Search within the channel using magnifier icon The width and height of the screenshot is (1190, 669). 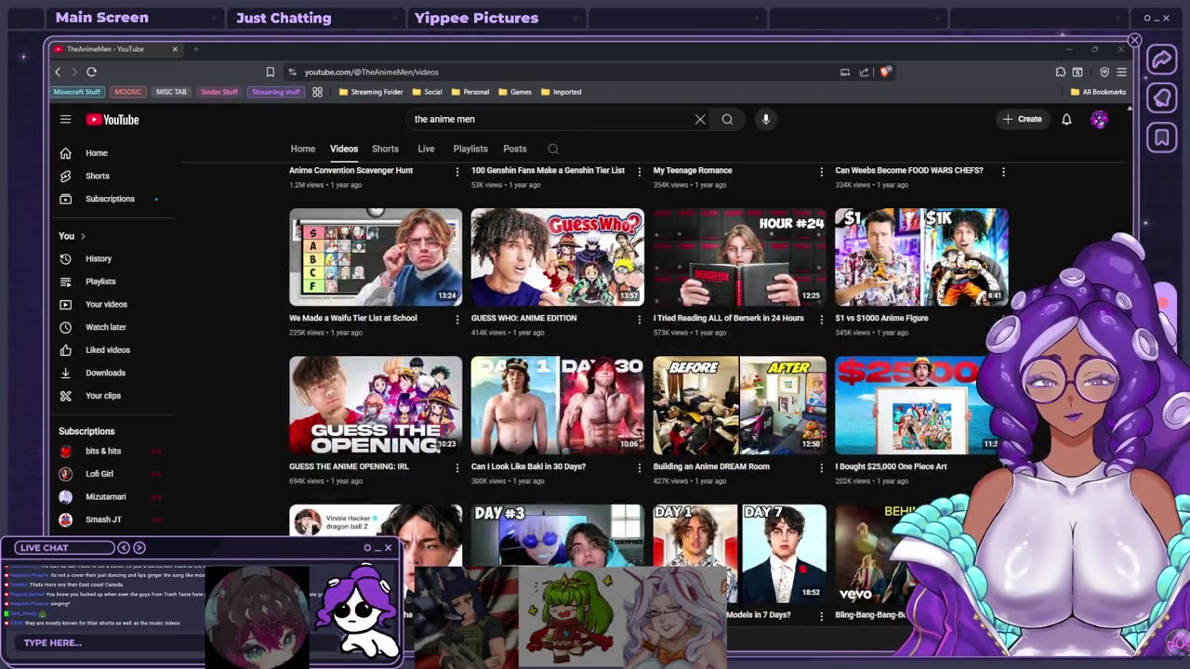(553, 149)
